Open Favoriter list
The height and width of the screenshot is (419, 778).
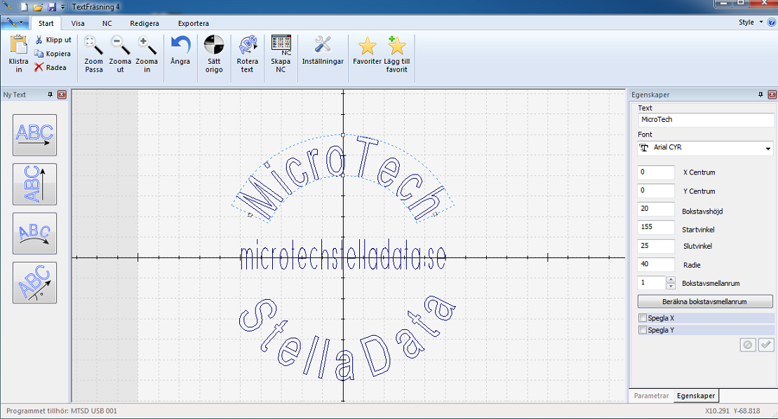tap(367, 50)
